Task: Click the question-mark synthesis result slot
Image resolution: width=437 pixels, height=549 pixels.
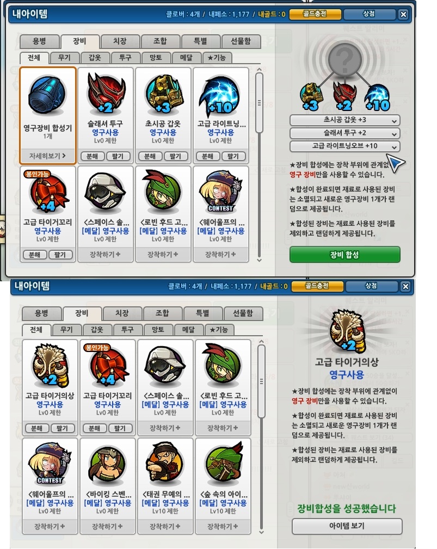Action: (344, 59)
